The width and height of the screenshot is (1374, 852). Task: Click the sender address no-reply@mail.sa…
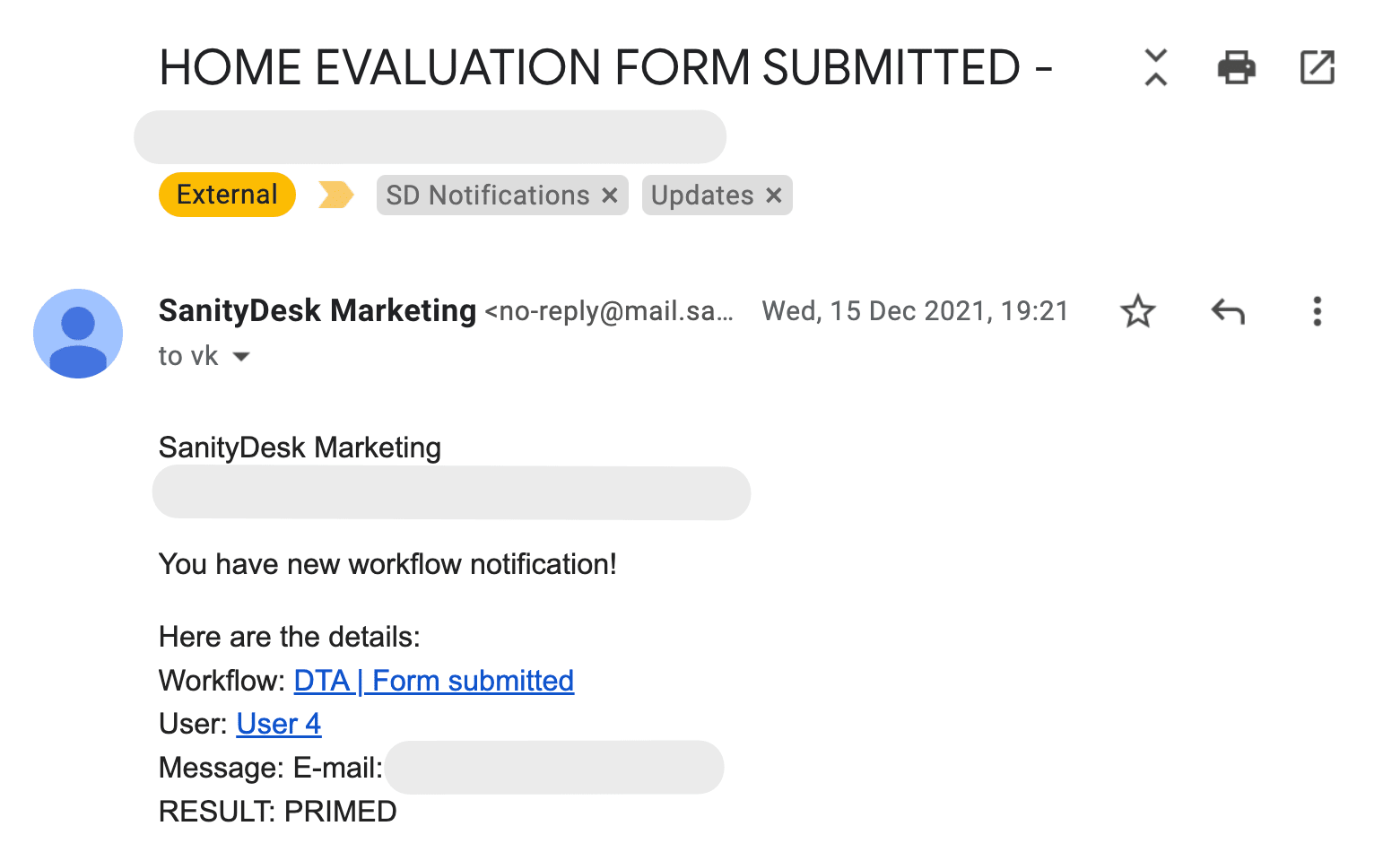(x=610, y=311)
